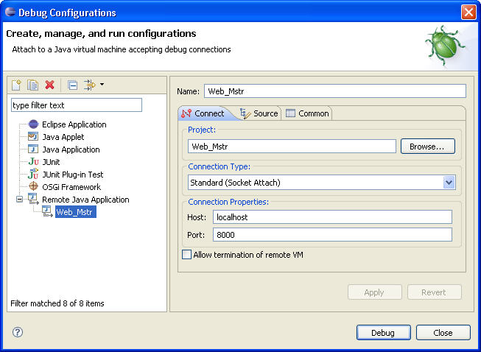Select the Java Applet tree entry
481x352 pixels.
63,137
